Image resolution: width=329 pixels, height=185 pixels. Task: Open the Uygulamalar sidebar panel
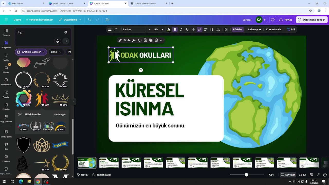pyautogui.click(x=6, y=118)
